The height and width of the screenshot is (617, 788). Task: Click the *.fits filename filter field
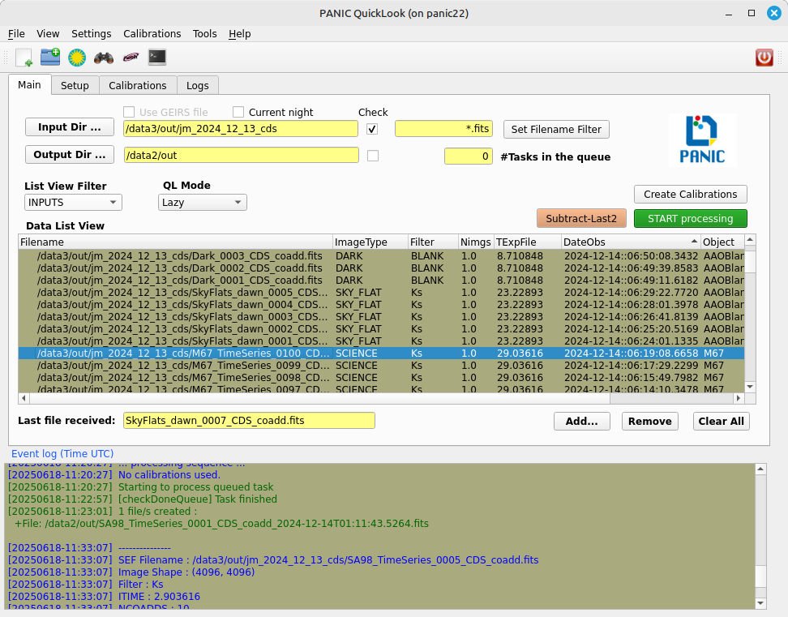click(443, 129)
